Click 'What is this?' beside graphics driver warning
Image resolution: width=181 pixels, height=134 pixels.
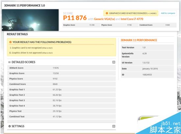click(47, 53)
